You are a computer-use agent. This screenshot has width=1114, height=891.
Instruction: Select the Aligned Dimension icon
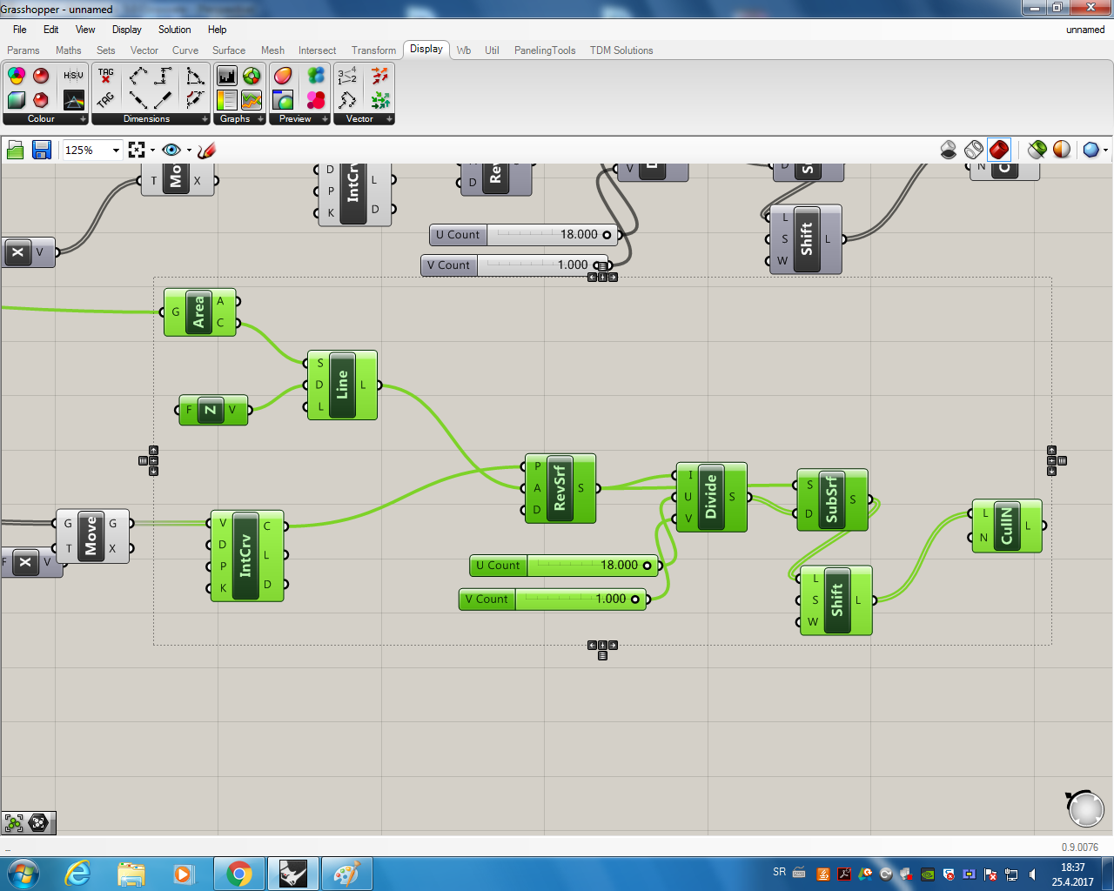[138, 76]
